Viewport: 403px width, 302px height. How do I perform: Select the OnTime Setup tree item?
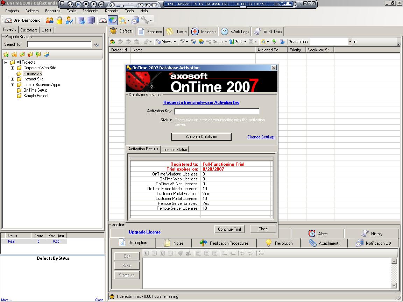coord(35,90)
